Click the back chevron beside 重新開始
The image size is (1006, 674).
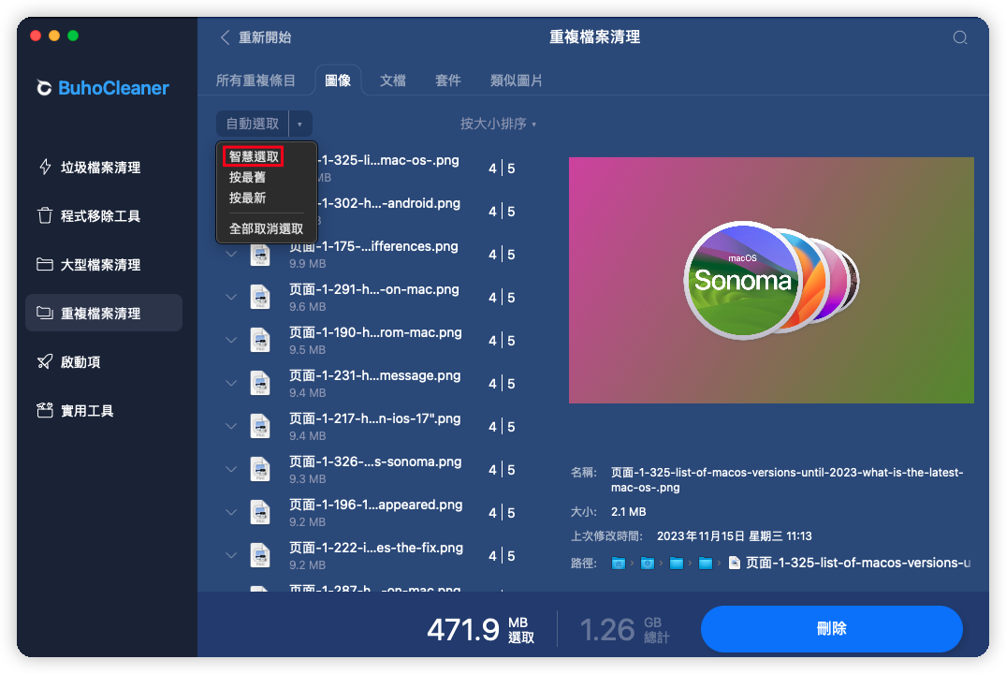[225, 37]
